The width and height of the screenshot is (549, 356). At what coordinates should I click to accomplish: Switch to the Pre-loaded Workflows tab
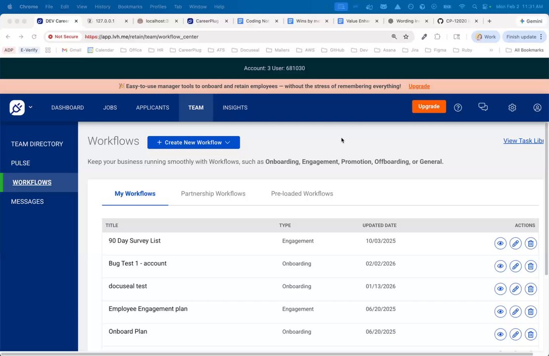302,194
